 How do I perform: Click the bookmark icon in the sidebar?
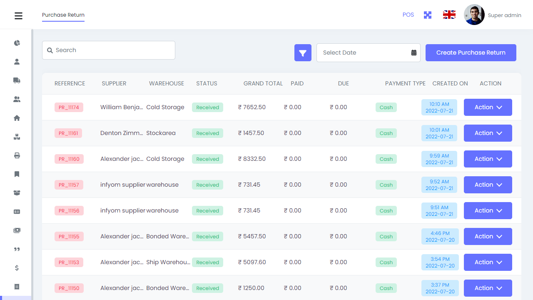click(x=17, y=174)
